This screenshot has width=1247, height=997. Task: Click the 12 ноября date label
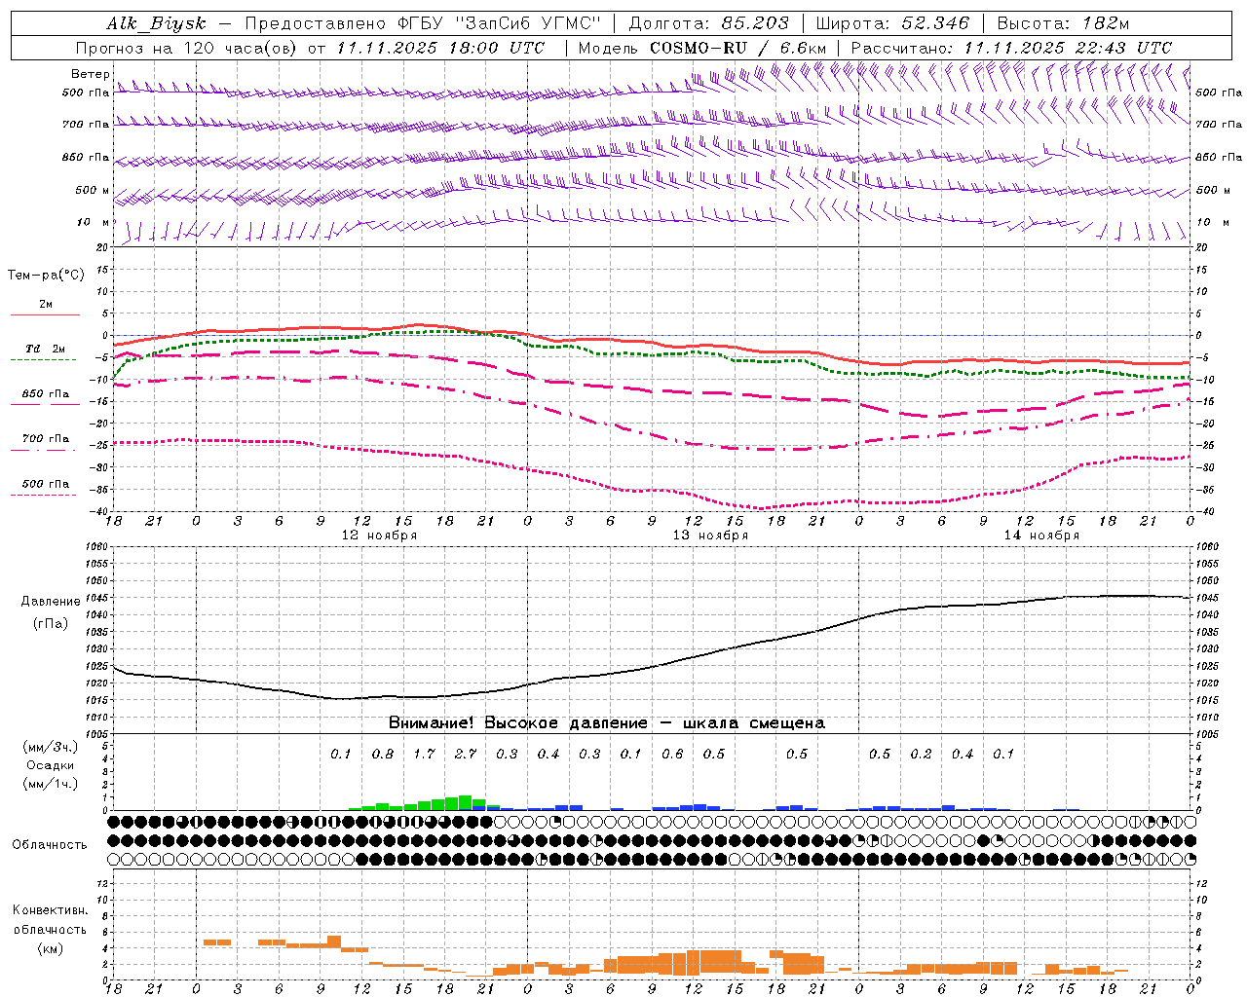tap(379, 535)
